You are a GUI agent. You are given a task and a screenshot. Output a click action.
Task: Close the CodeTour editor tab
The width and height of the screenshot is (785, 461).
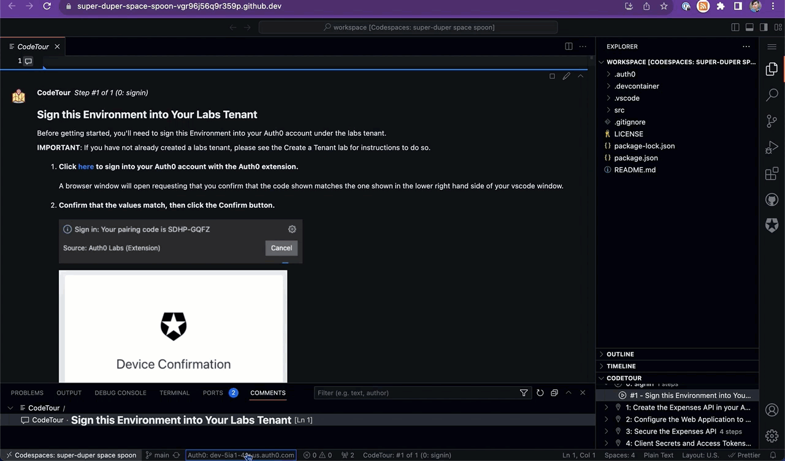57,47
